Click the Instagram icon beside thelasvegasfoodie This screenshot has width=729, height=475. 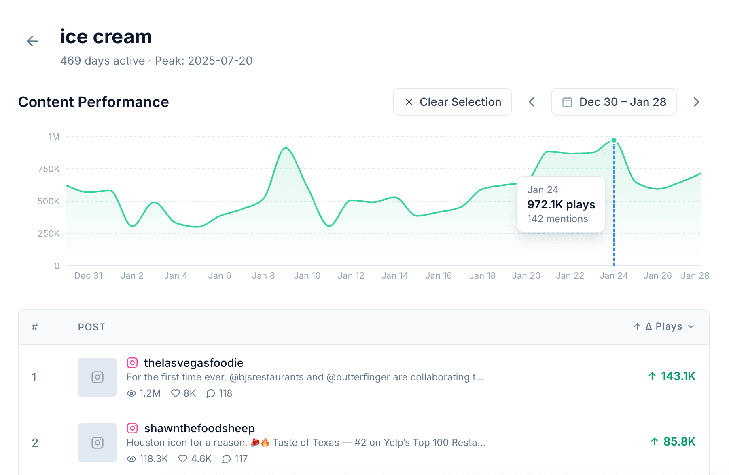133,363
